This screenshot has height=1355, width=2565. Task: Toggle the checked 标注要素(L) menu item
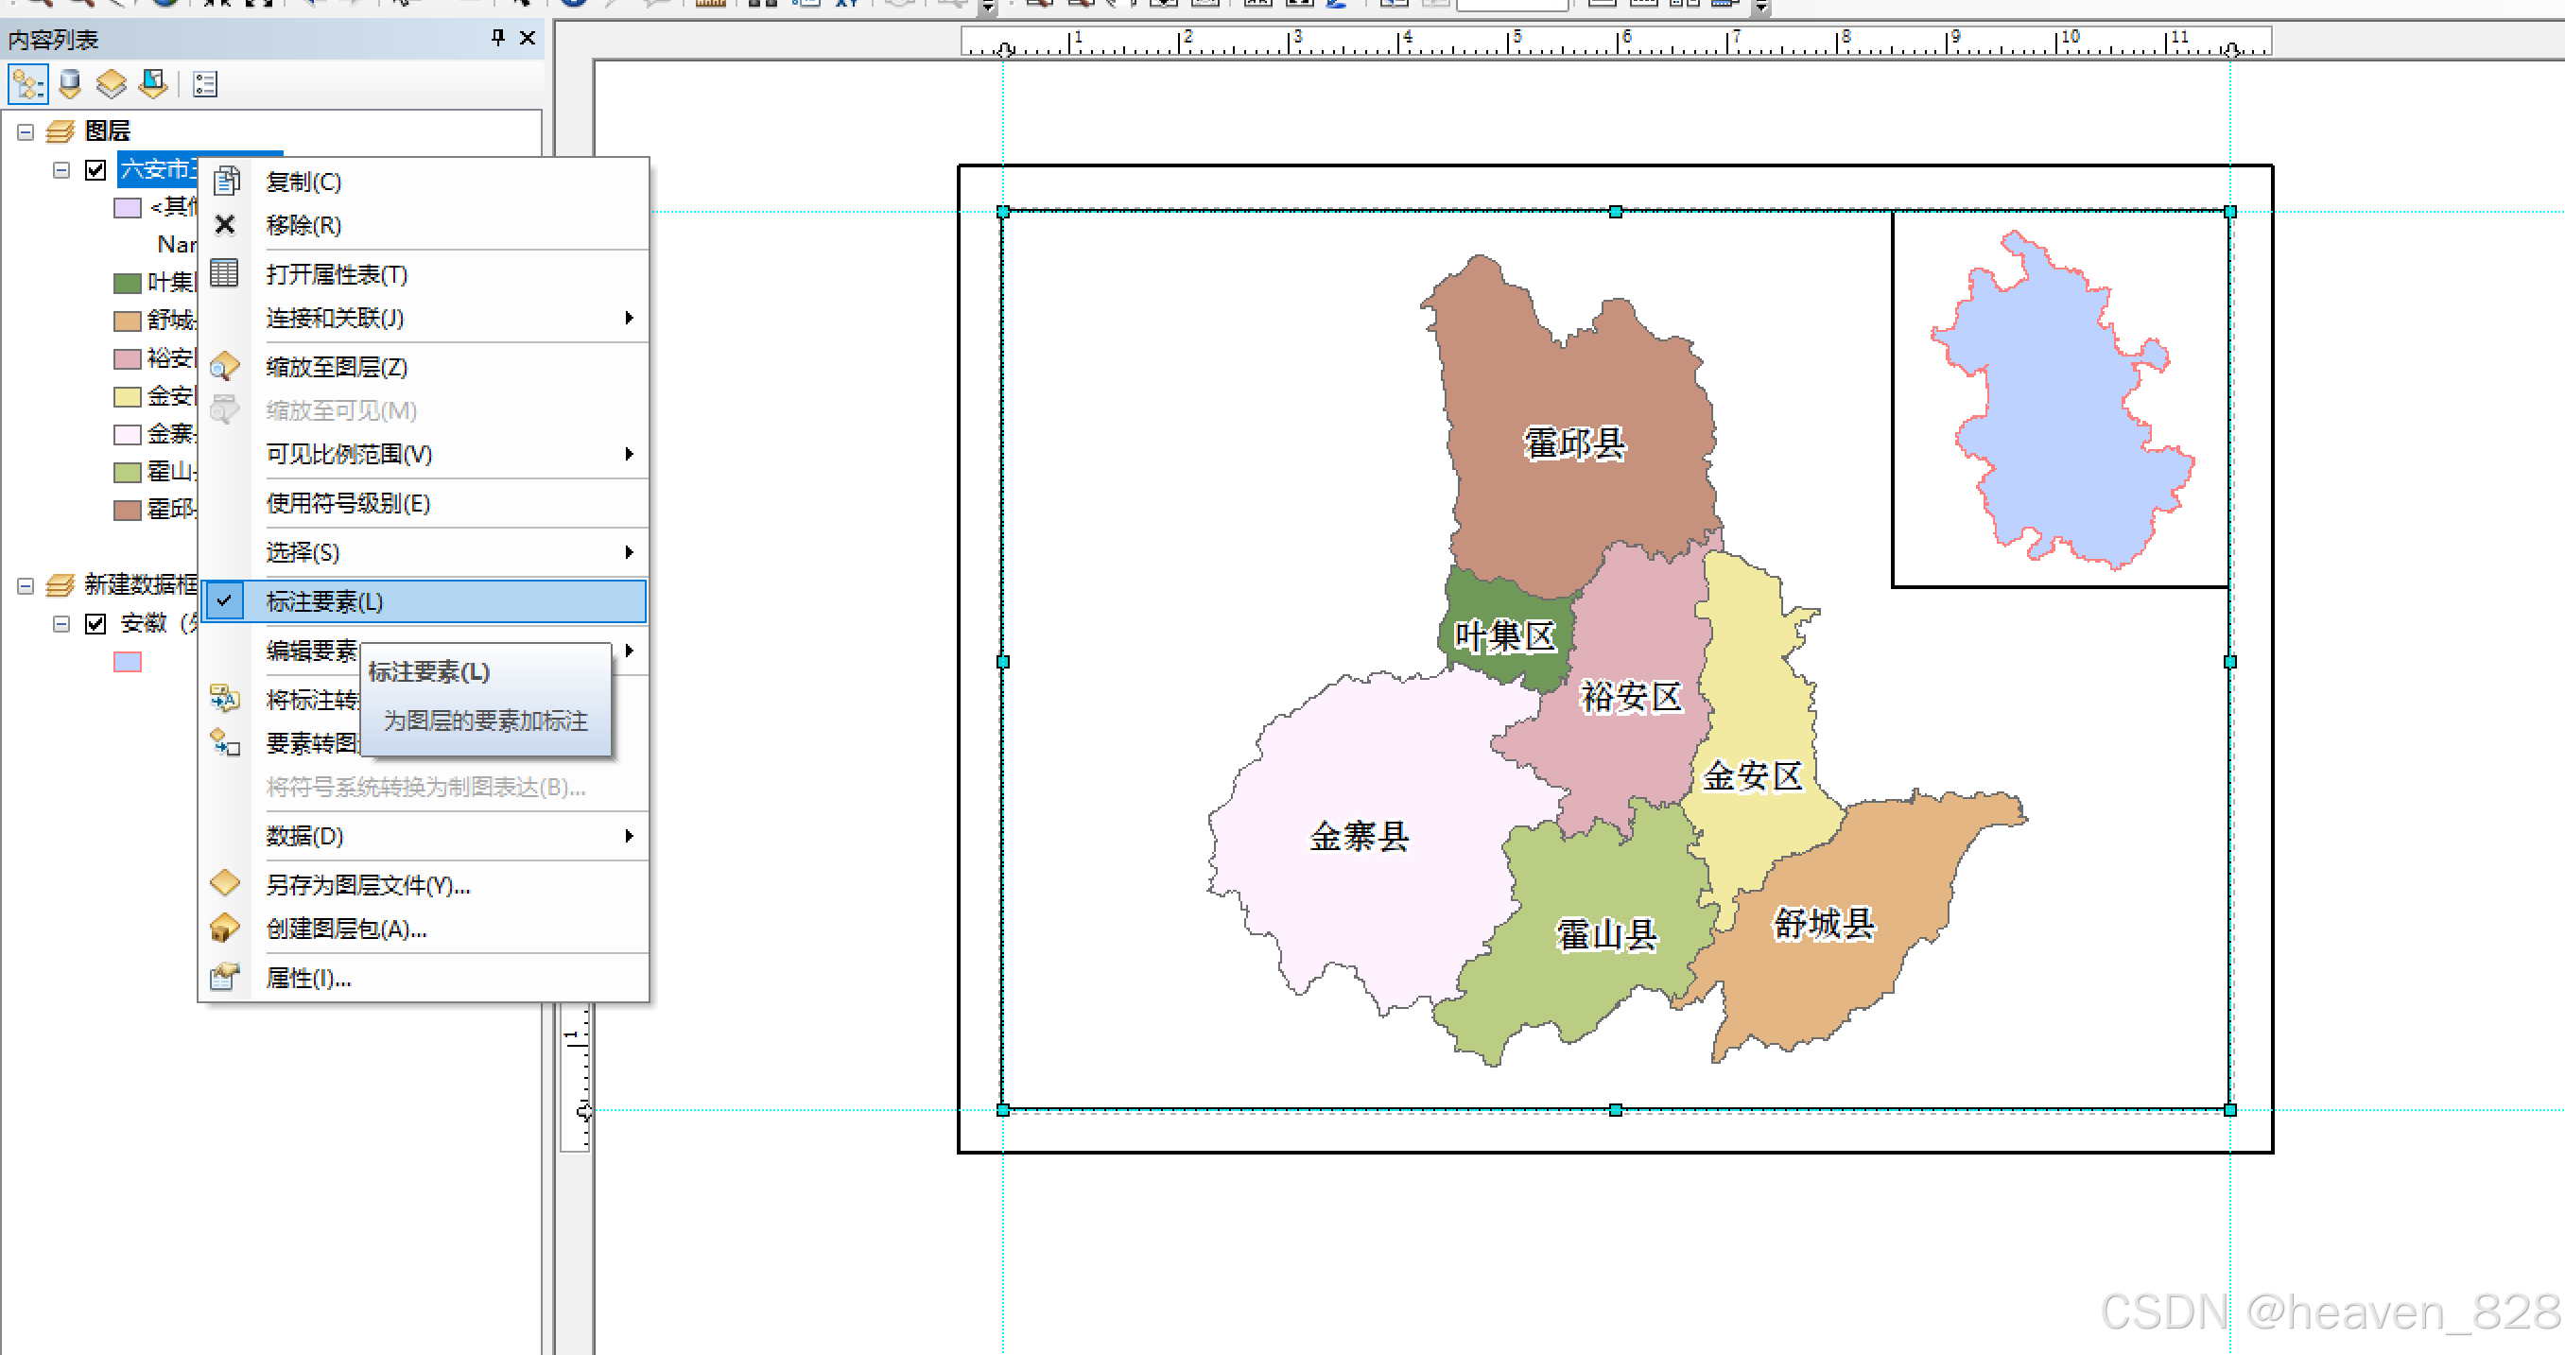coord(324,601)
